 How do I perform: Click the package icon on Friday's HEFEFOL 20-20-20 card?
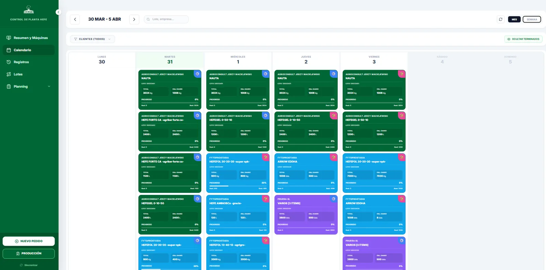pos(402,157)
